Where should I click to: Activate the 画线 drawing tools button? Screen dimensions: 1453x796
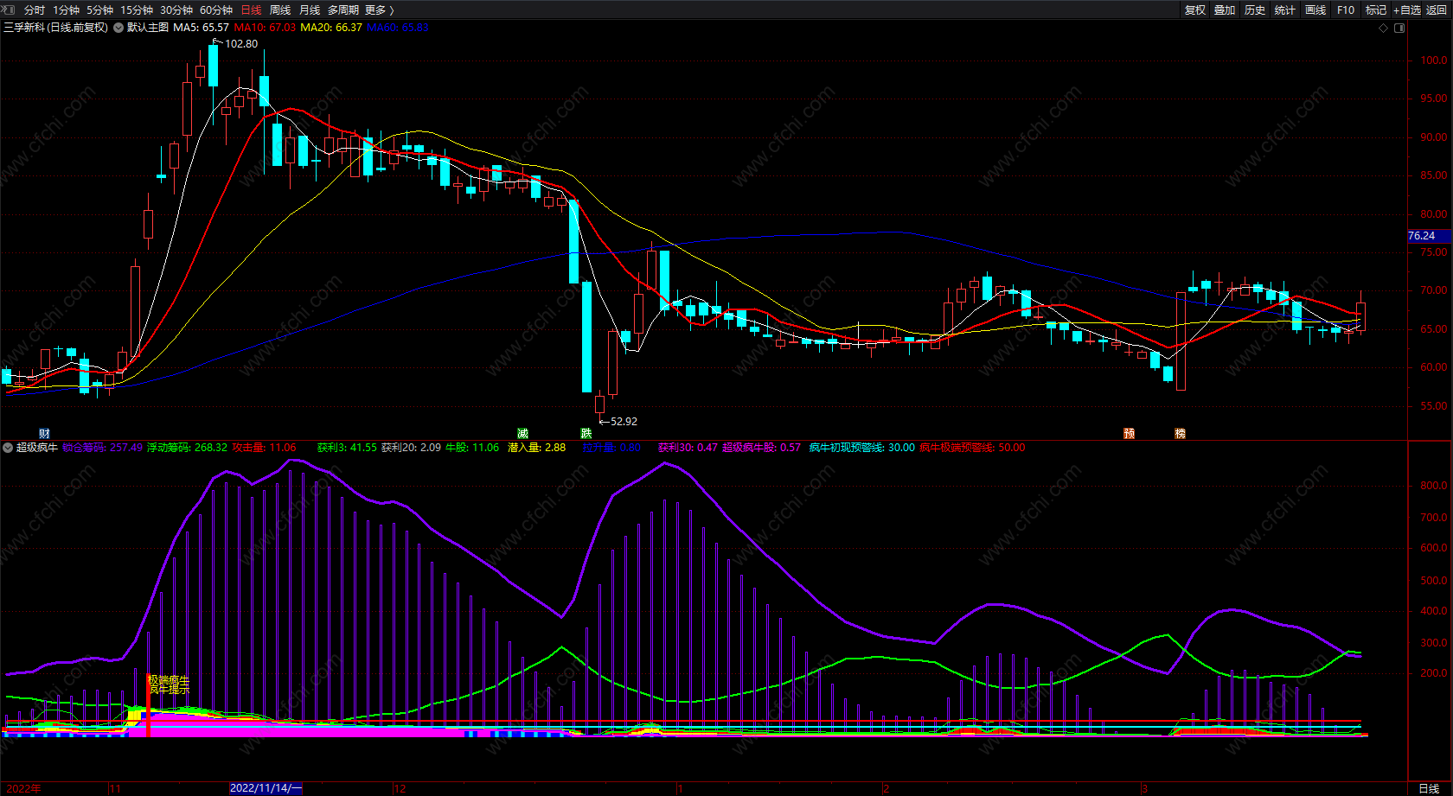point(1315,10)
